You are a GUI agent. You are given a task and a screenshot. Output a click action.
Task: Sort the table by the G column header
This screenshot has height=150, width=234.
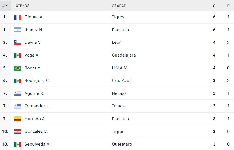click(214, 6)
